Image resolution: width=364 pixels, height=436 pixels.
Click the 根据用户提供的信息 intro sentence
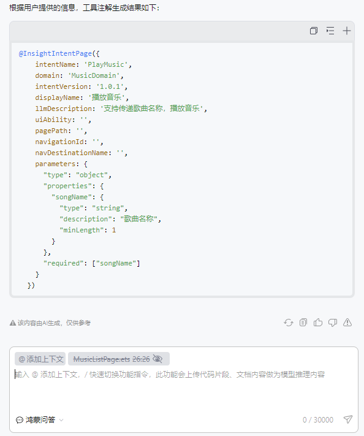point(85,8)
